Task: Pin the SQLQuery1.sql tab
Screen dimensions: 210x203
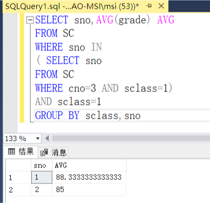Action: (x=149, y=6)
